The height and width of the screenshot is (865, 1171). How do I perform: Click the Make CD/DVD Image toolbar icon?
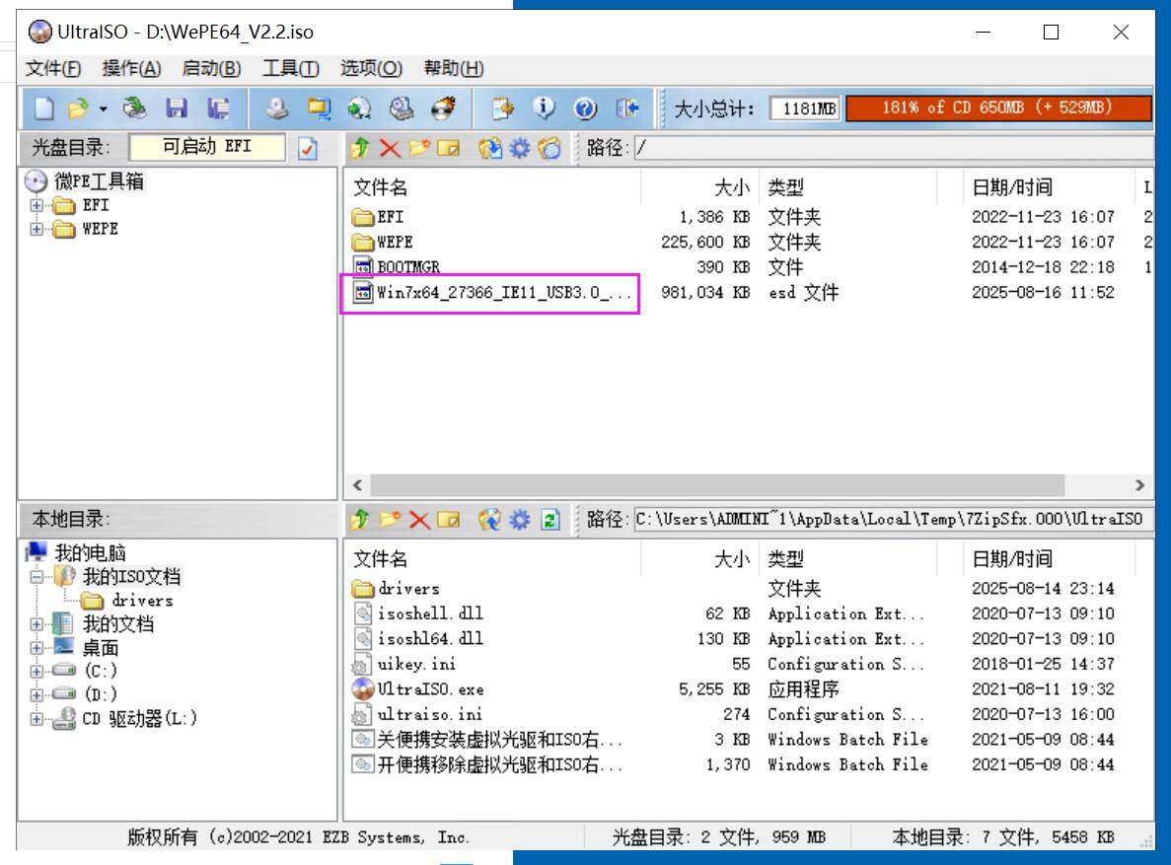pyautogui.click(x=277, y=109)
